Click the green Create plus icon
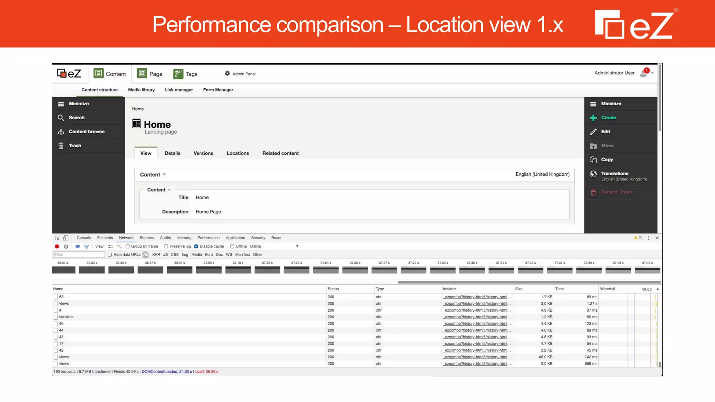This screenshot has height=402, width=715. 593,118
